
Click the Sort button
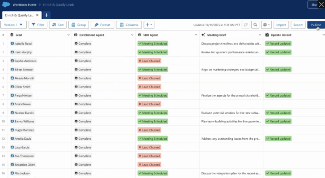tap(57, 25)
